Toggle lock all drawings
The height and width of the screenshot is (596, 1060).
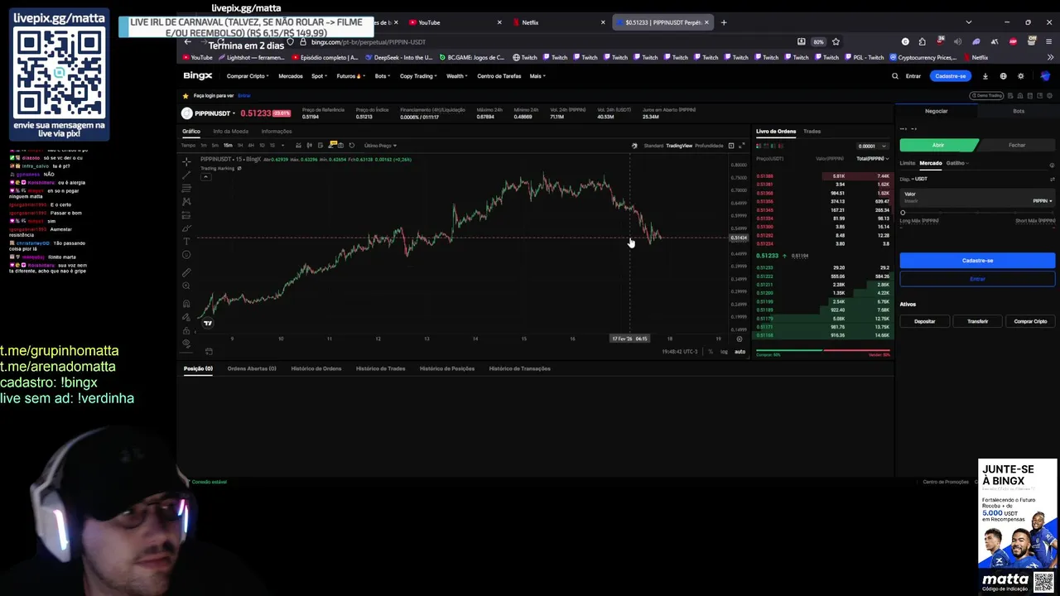186,331
